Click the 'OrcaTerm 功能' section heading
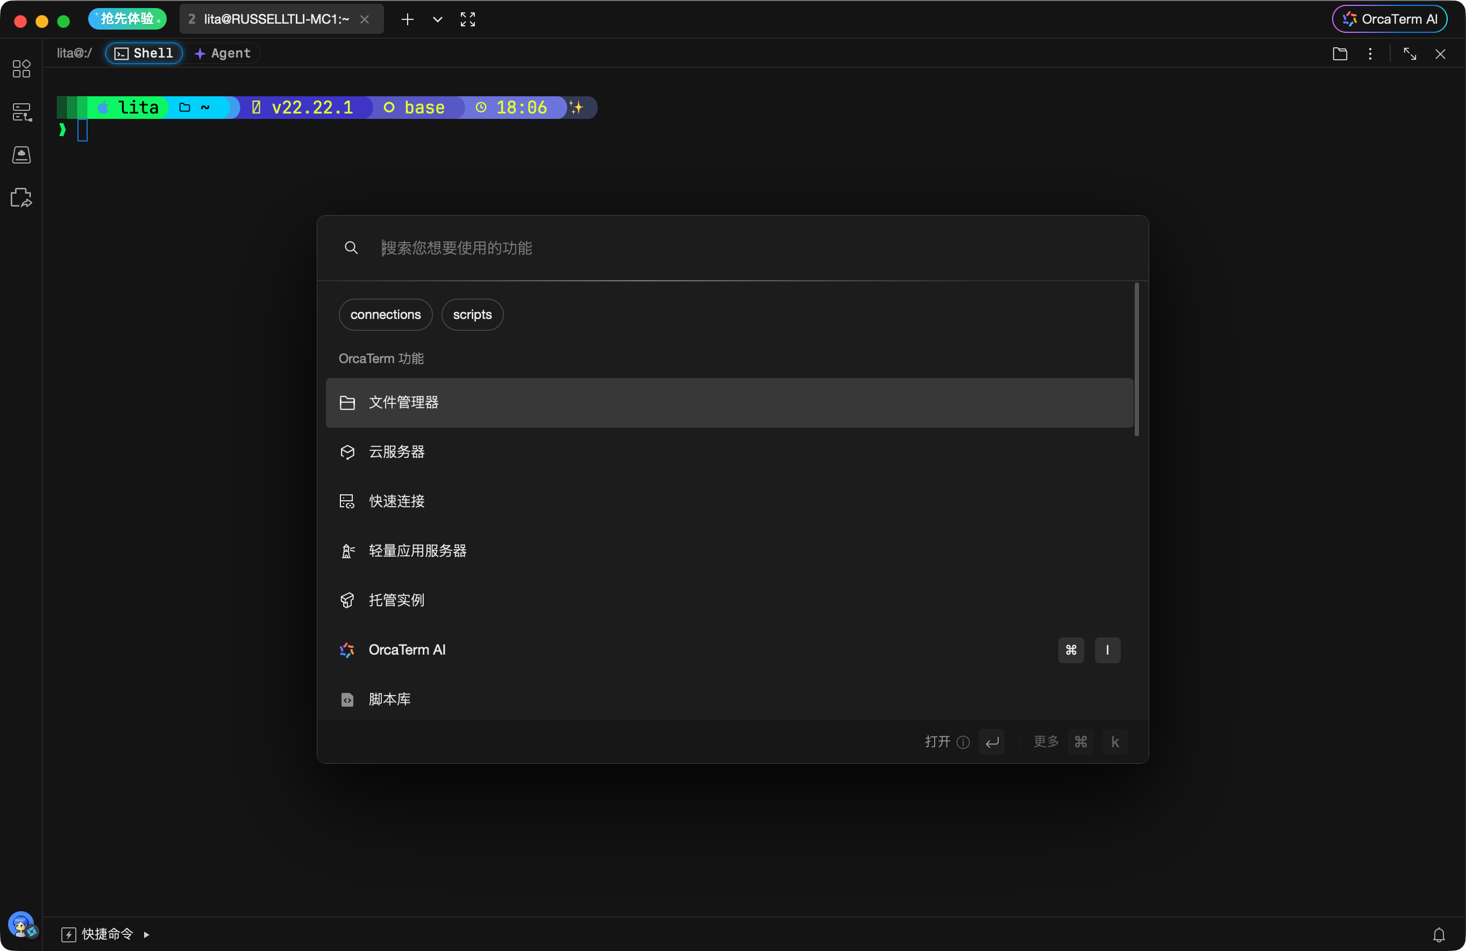 381,358
